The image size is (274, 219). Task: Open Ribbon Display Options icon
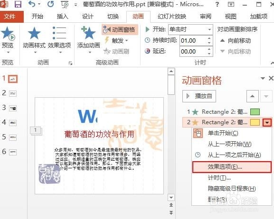coord(231,4)
